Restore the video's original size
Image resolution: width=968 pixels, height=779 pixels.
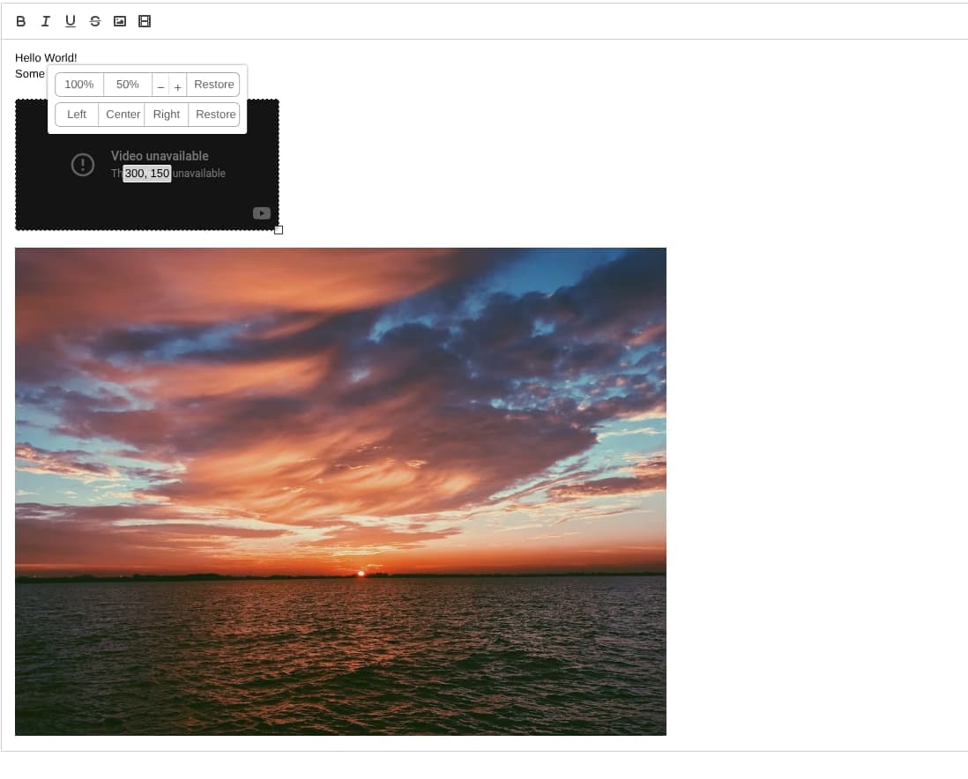click(213, 84)
